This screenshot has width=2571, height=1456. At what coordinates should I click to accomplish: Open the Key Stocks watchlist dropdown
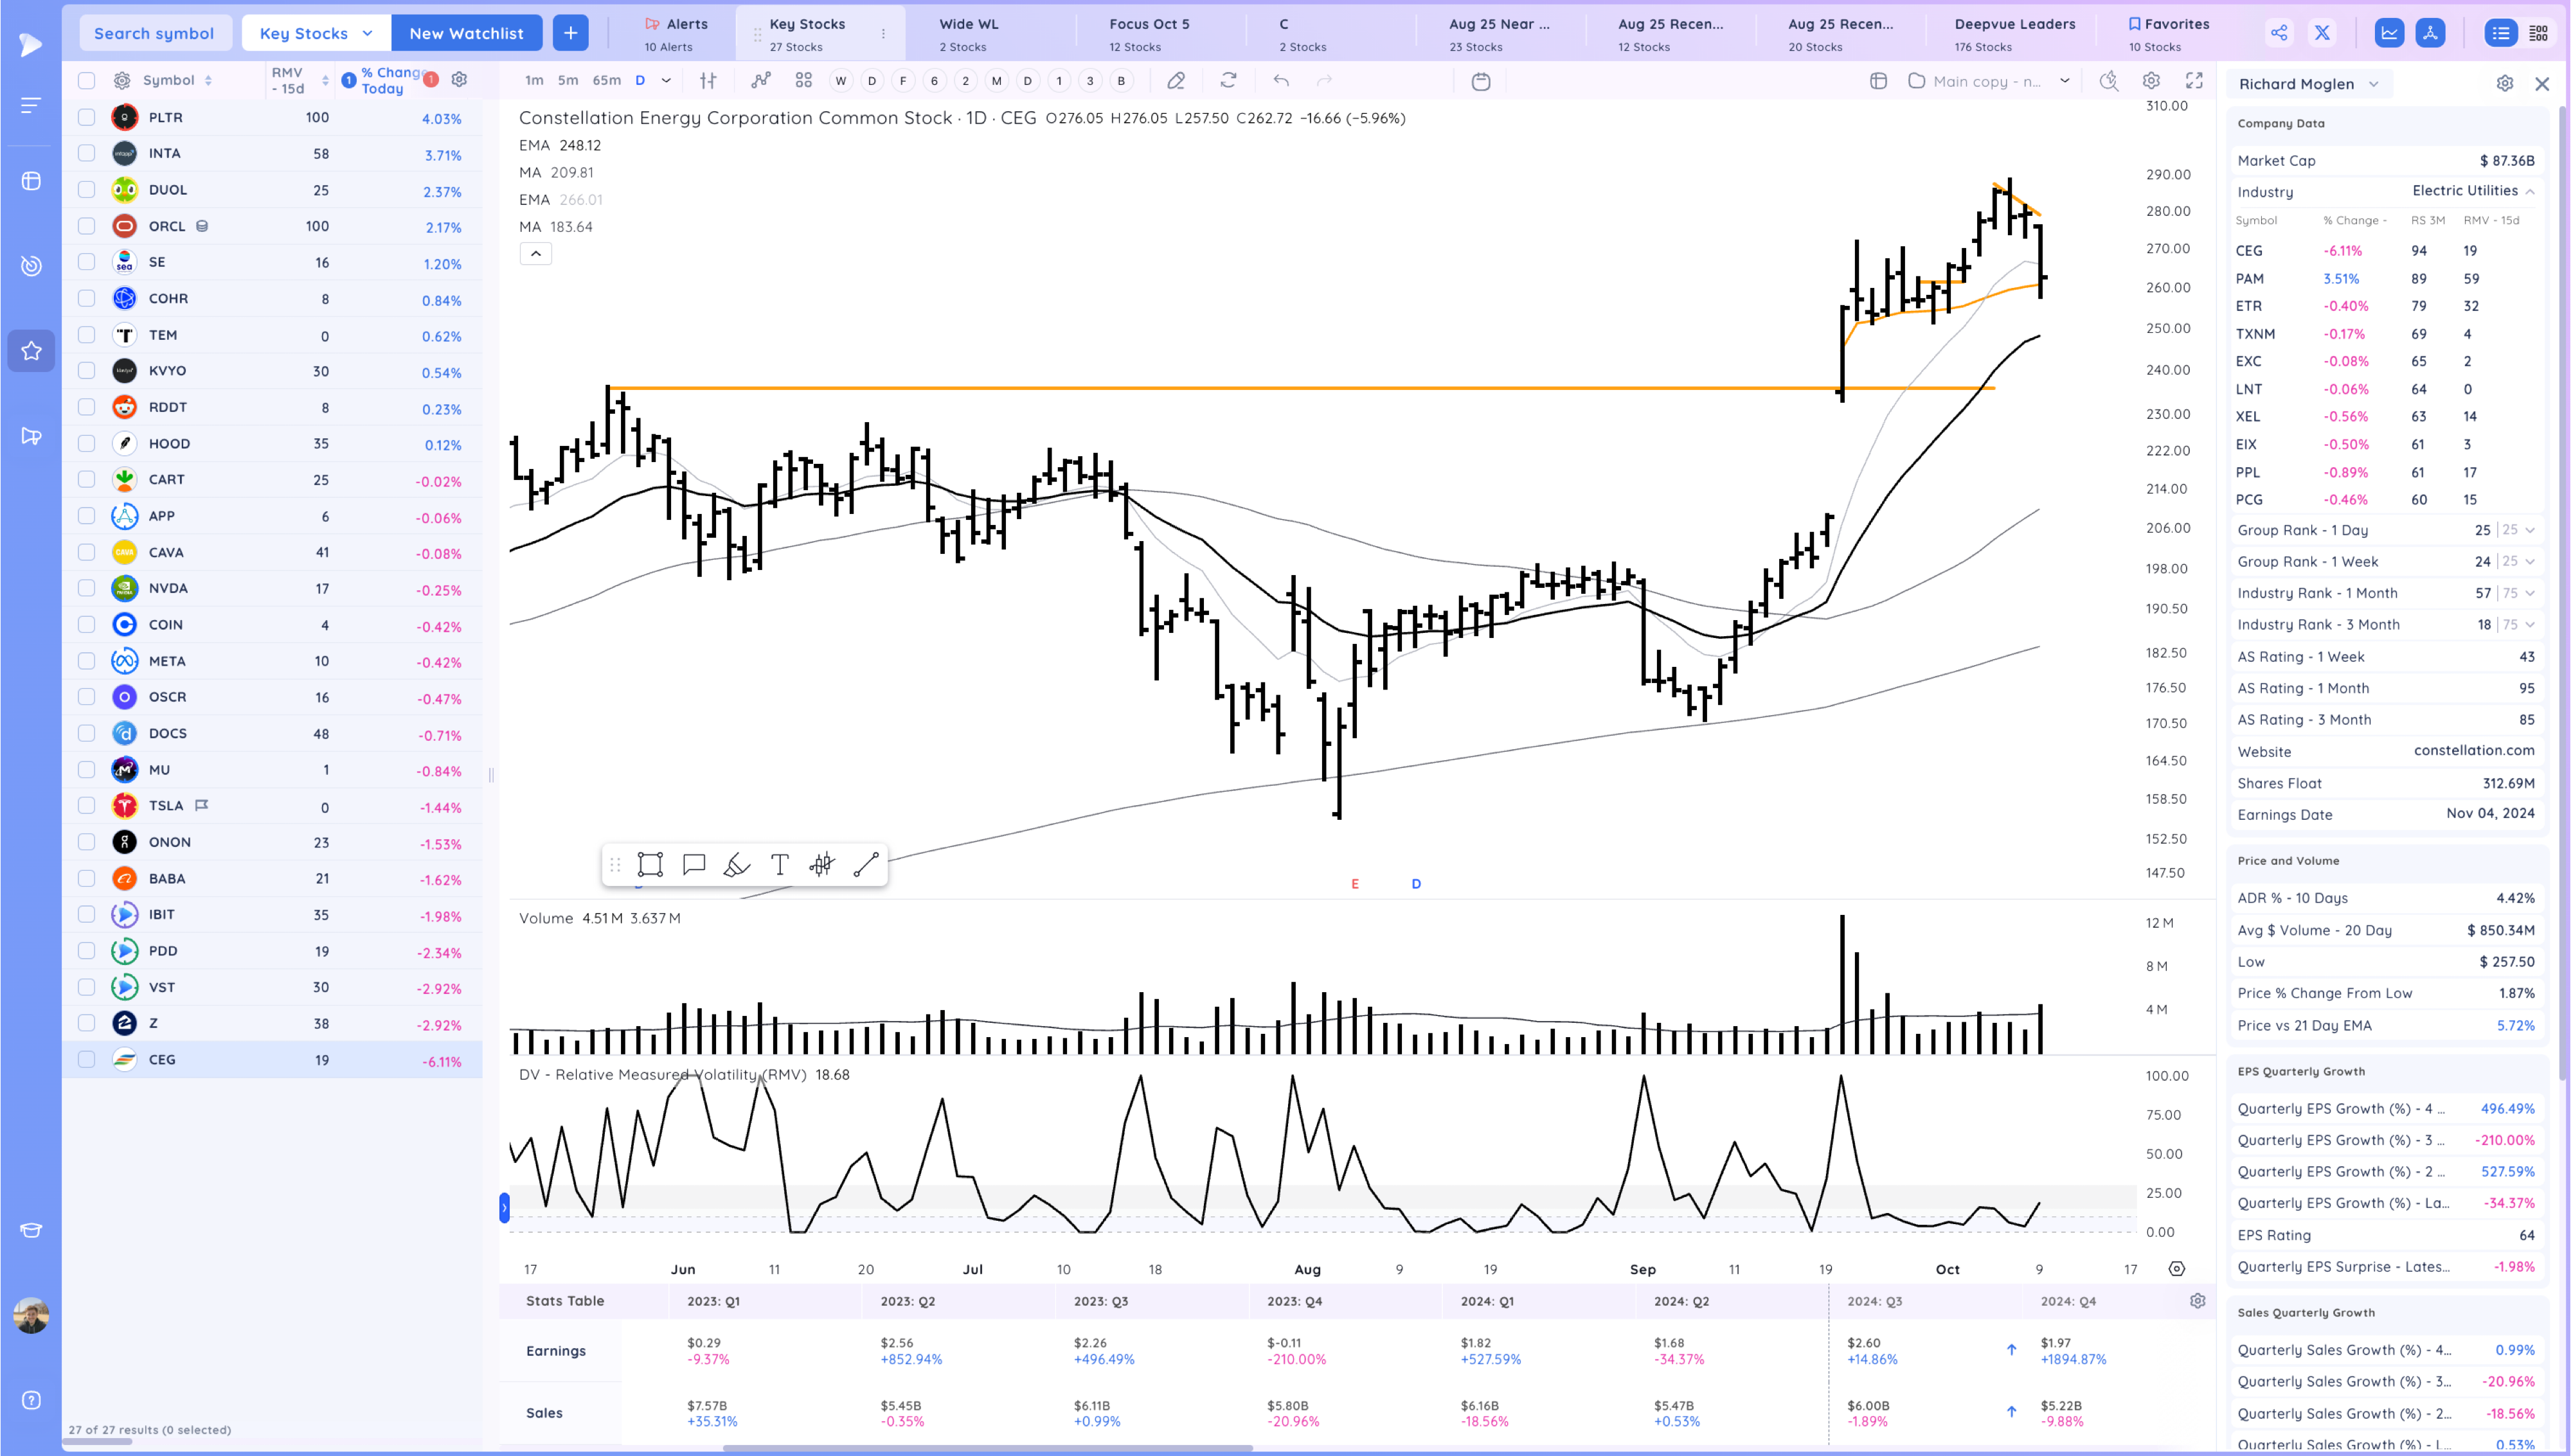point(315,33)
